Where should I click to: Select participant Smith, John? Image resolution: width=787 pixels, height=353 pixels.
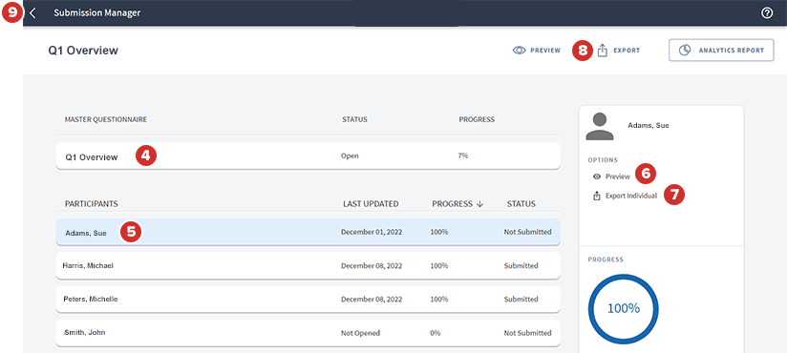pos(308,333)
